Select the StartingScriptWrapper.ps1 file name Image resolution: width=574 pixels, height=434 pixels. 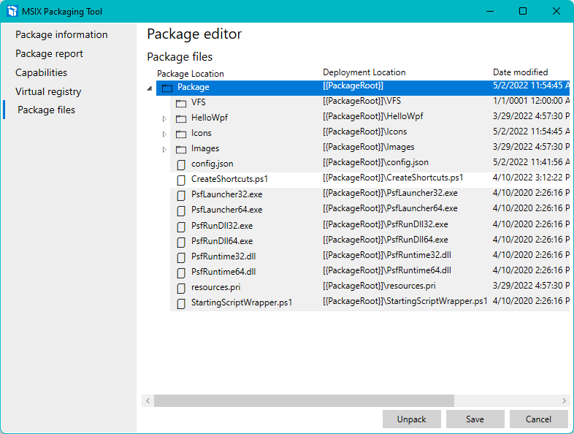point(242,302)
